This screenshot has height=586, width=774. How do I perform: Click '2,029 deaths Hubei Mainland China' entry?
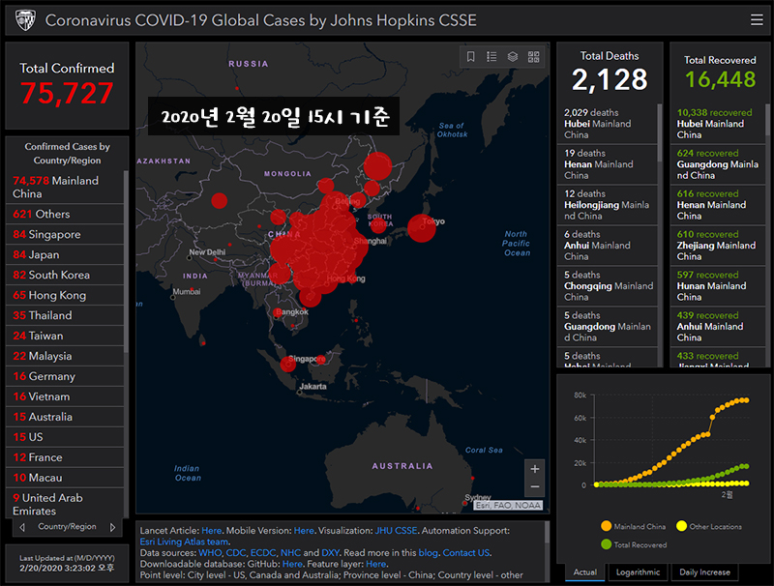608,124
